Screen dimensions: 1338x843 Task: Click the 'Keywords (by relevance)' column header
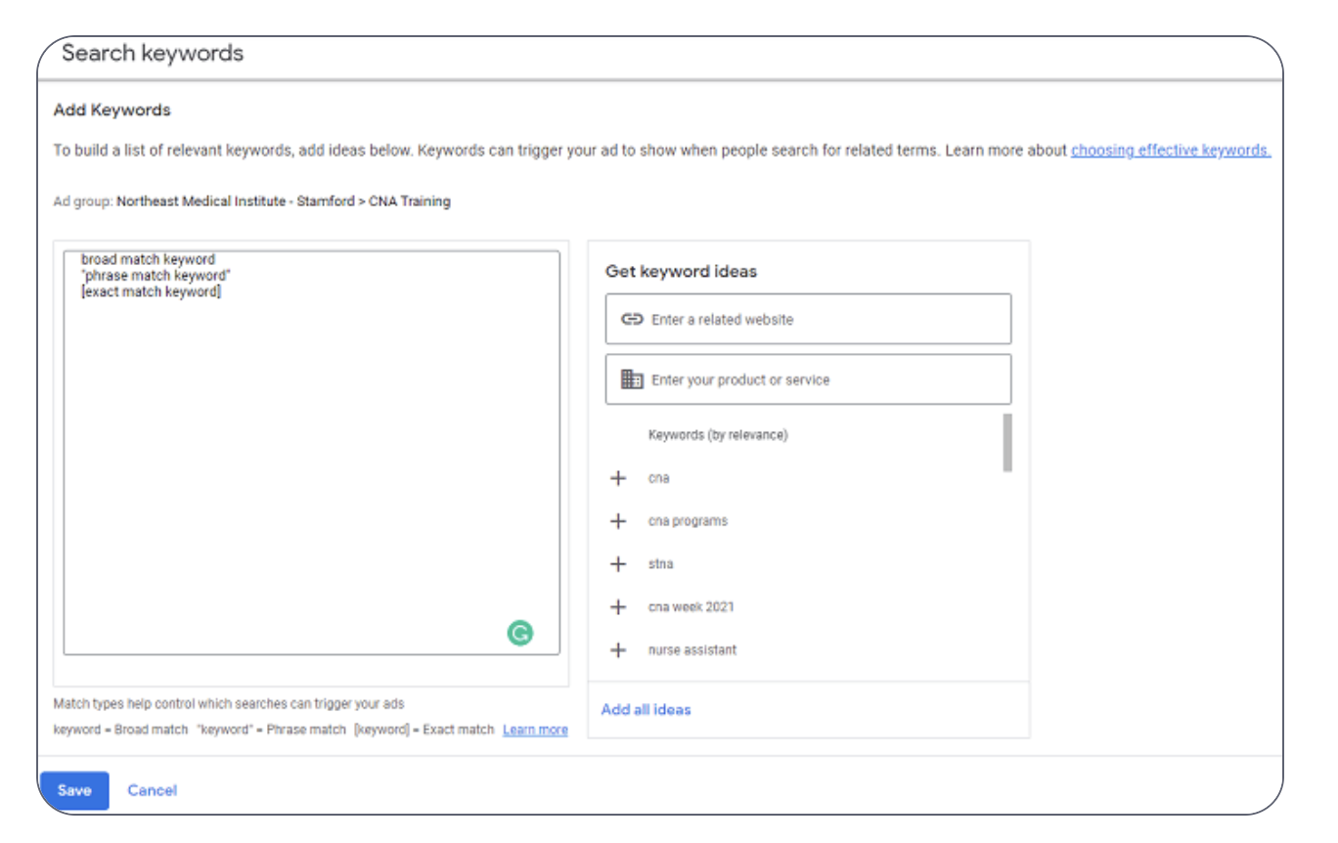[x=717, y=434]
